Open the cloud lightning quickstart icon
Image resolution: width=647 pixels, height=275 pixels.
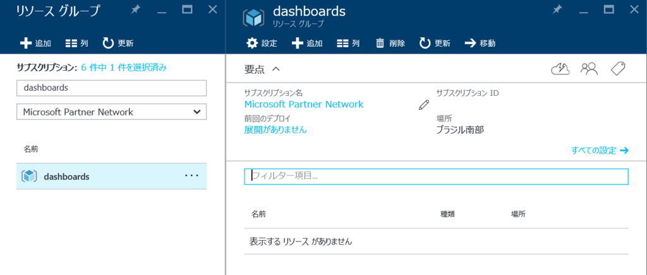coord(560,69)
